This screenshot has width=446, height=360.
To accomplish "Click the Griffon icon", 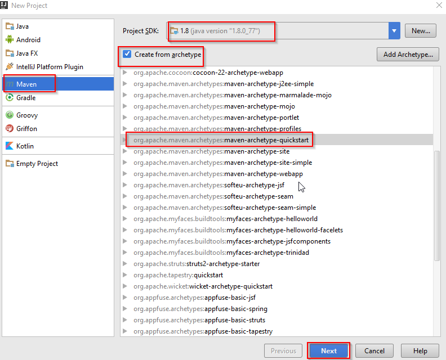I will 10,128.
